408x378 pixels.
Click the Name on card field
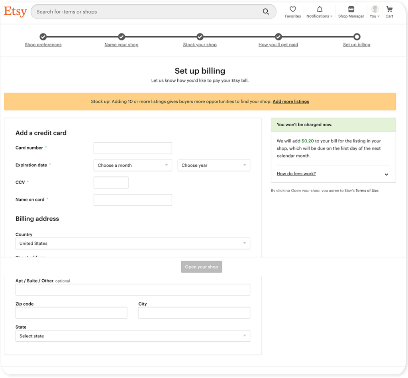133,200
